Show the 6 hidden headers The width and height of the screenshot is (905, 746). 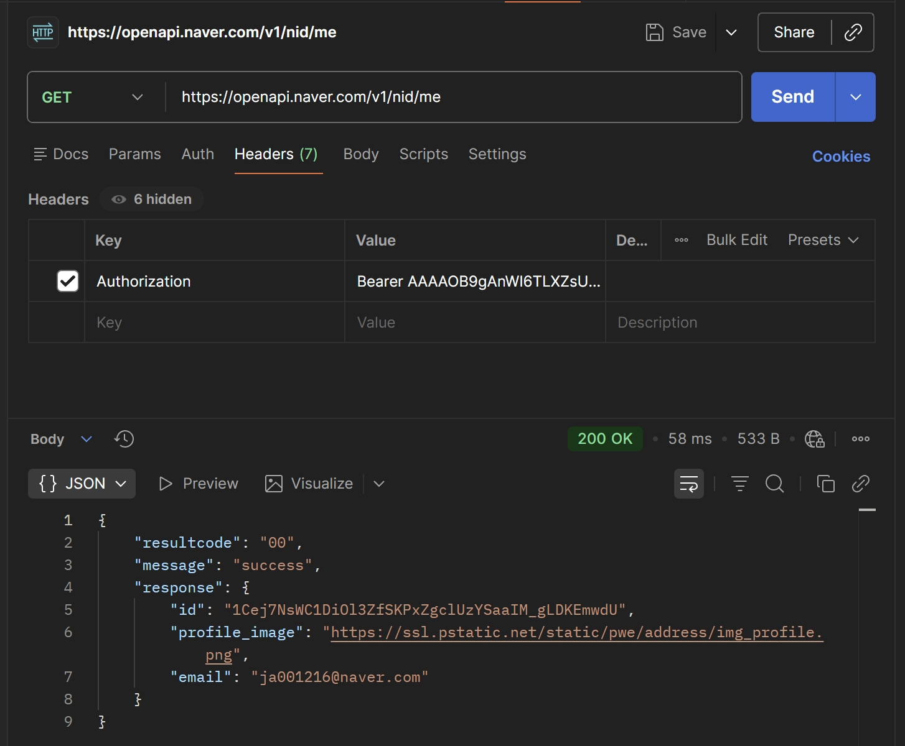click(x=152, y=200)
